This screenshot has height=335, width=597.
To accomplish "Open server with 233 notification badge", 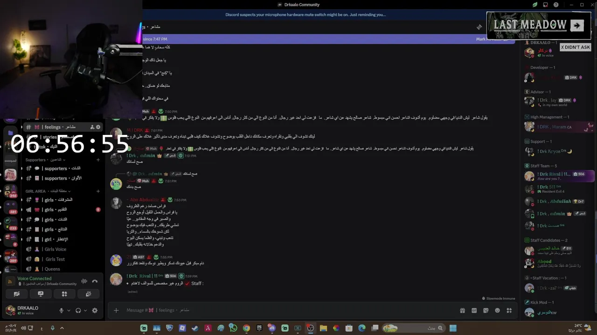I will point(10,223).
